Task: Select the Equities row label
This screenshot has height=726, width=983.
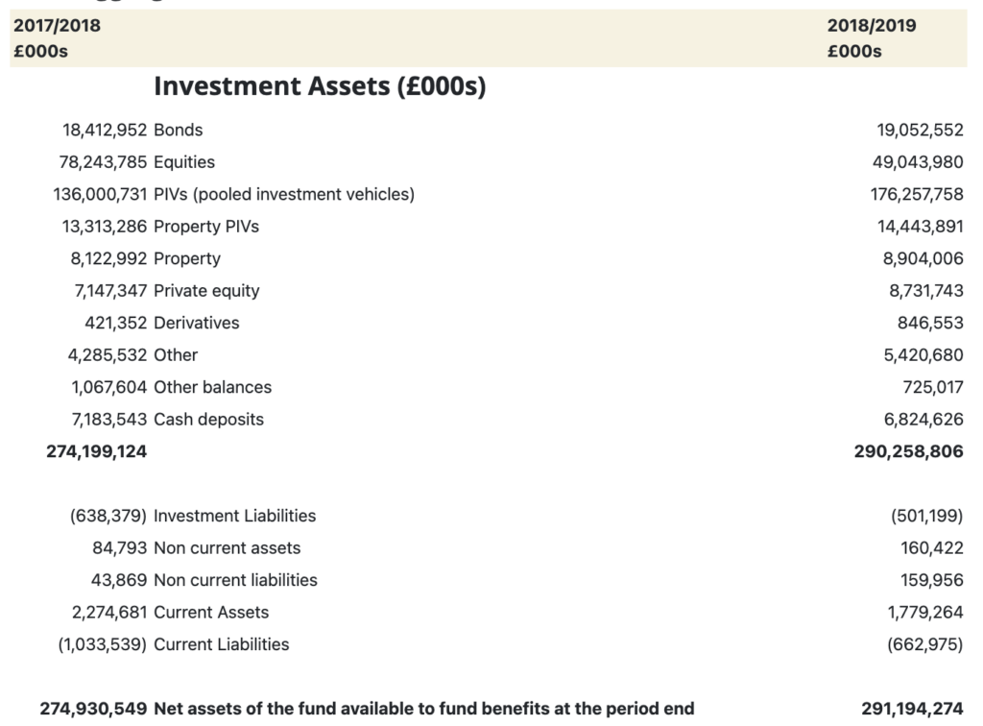Action: (184, 162)
